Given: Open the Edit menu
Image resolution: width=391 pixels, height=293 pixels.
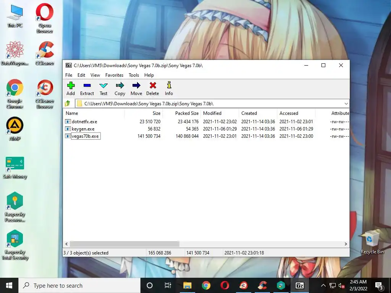Looking at the screenshot, I should [x=81, y=75].
